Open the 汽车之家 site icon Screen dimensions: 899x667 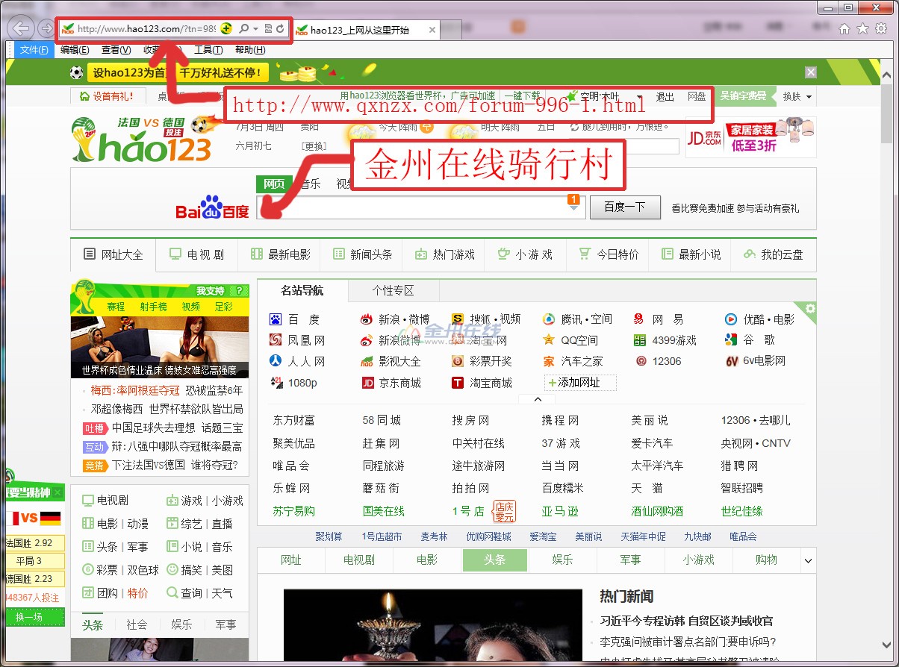[x=549, y=361]
